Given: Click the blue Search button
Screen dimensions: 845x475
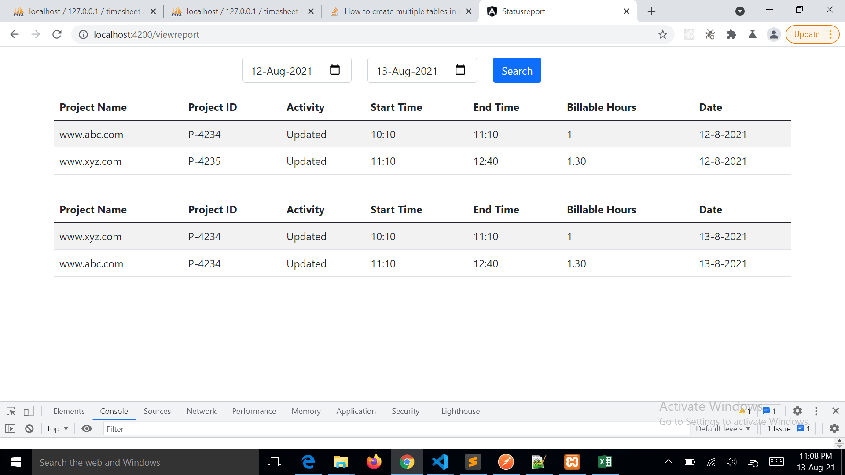Looking at the screenshot, I should coord(517,70).
